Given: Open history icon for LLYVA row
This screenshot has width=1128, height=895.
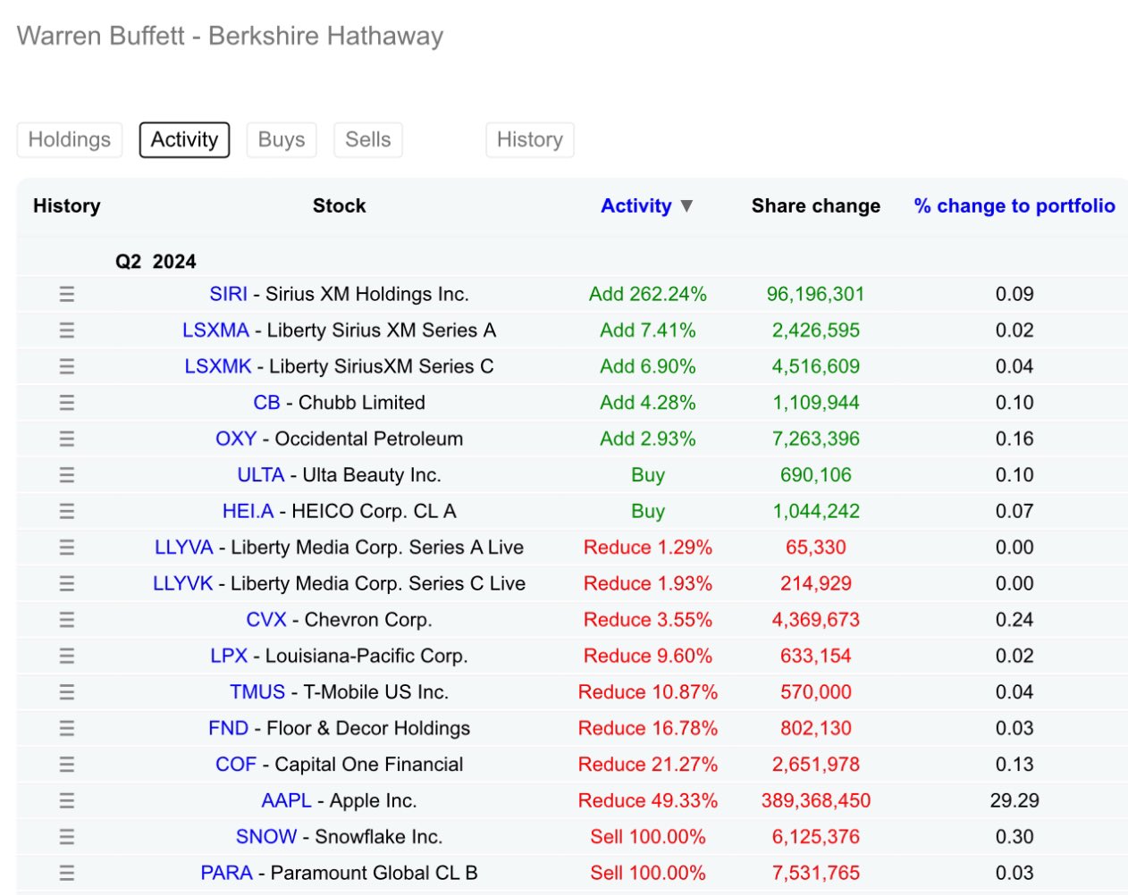Looking at the screenshot, I should coord(67,548).
